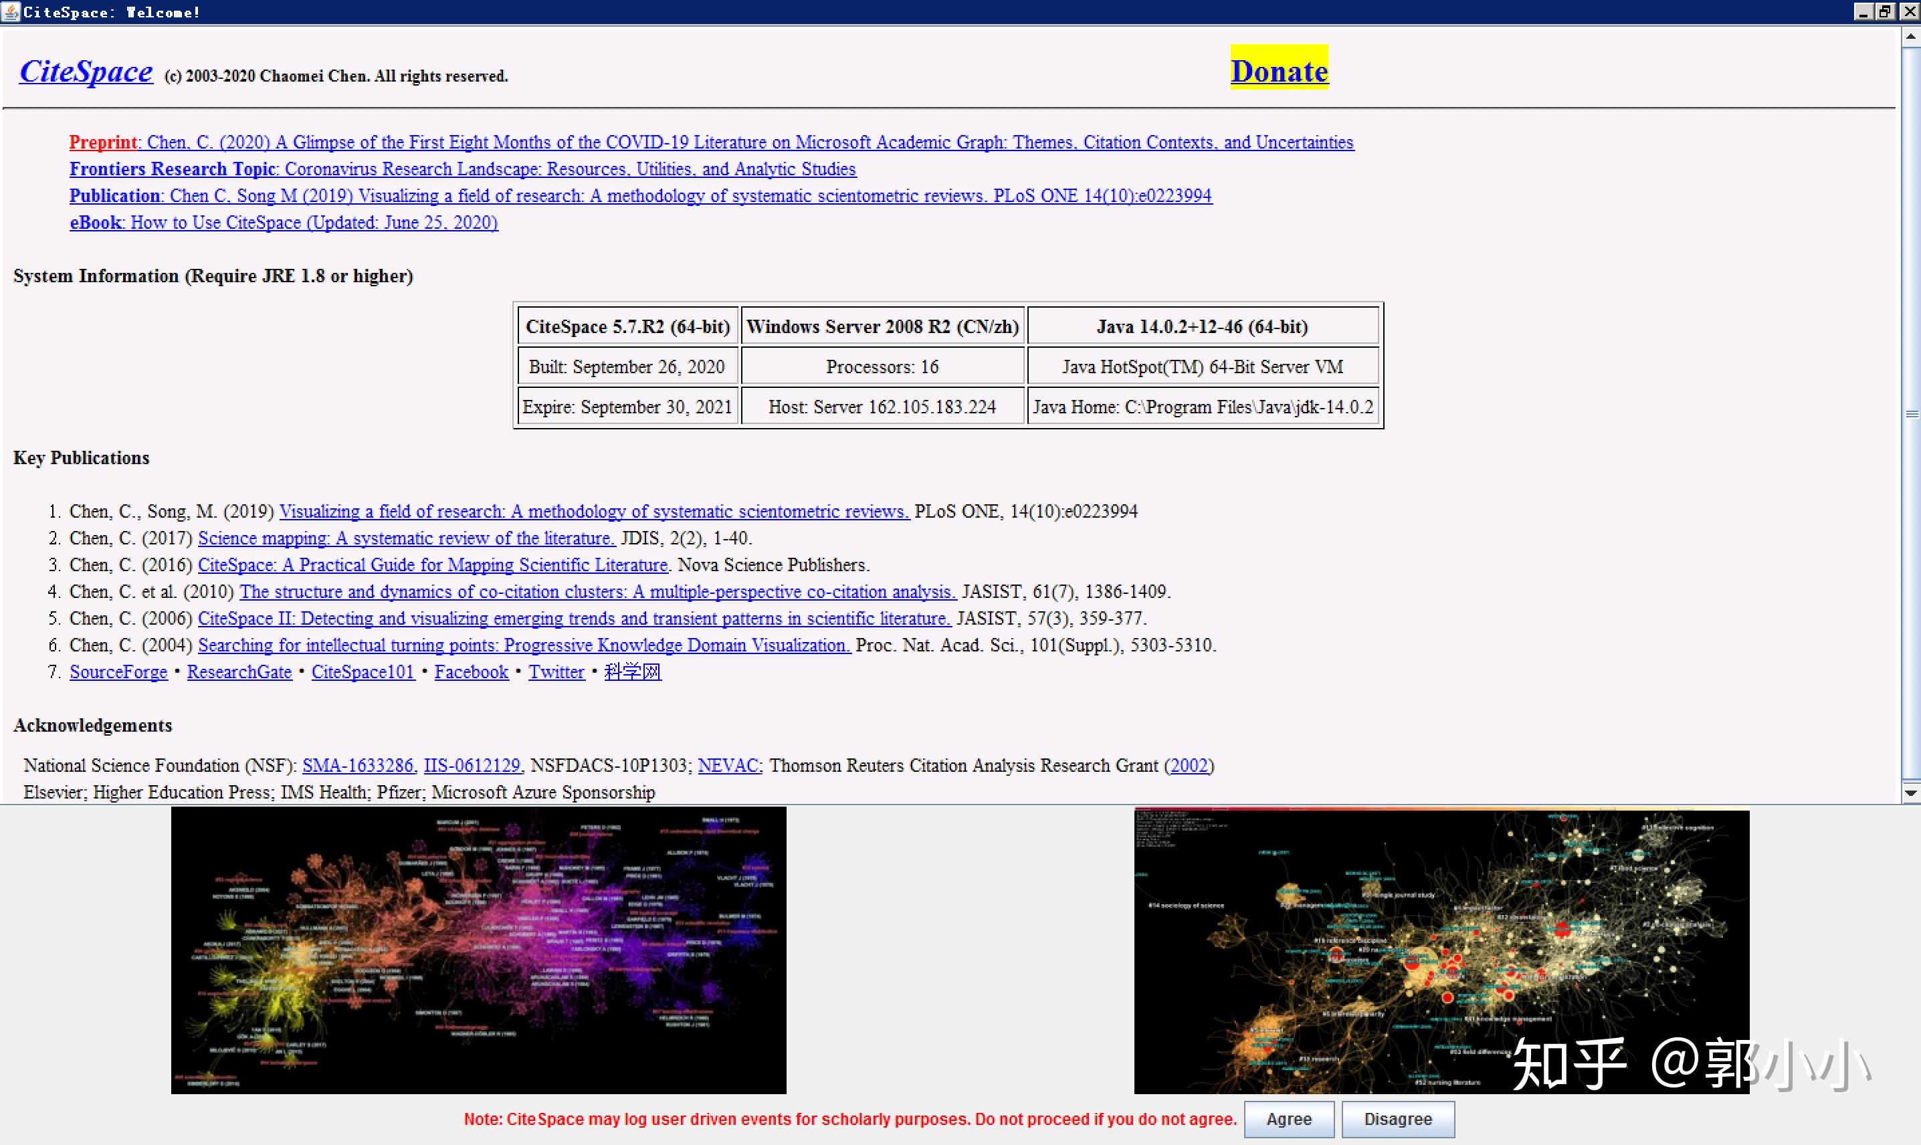Screen dimensions: 1921x1145
Task: Click the Agree button
Action: (x=1288, y=1119)
